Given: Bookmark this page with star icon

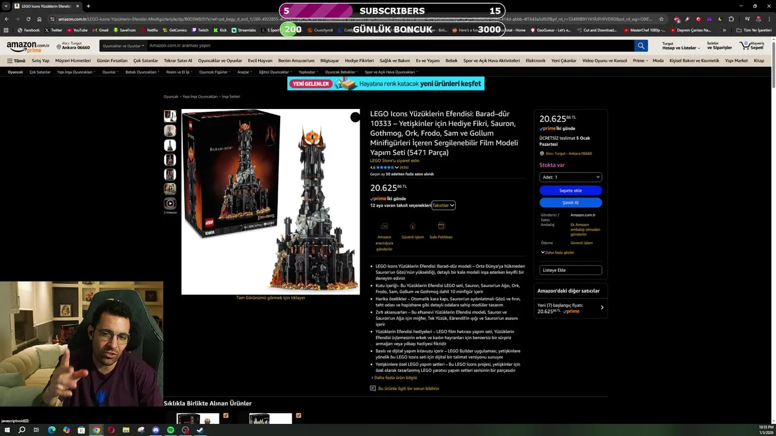Looking at the screenshot, I should point(661,19).
